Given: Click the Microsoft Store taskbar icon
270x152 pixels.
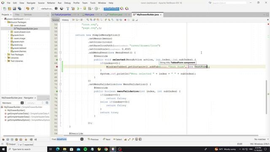Looking at the screenshot, I should [x=71, y=149].
